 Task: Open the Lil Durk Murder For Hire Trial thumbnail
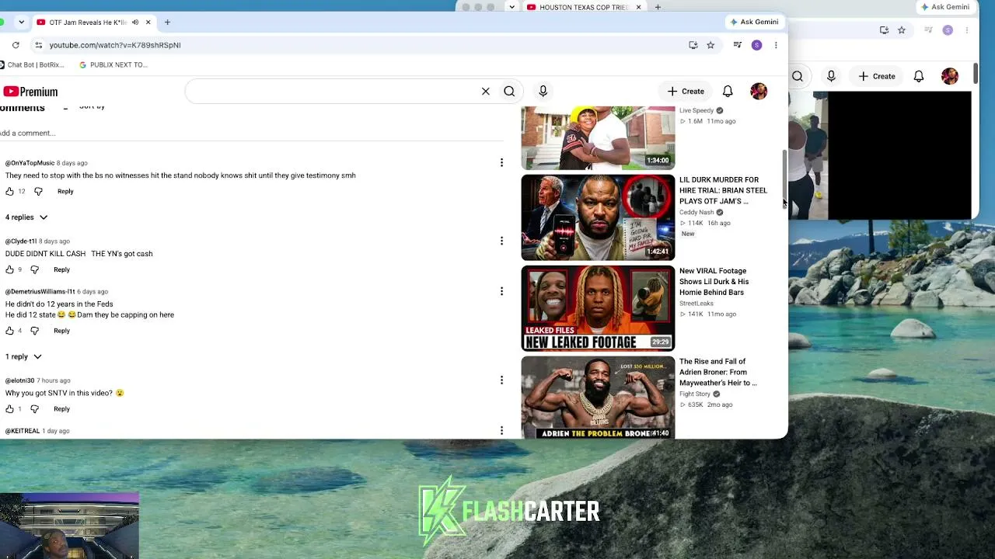tap(598, 217)
